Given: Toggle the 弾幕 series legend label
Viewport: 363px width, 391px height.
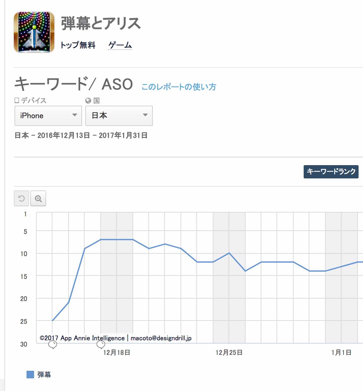Looking at the screenshot, I should click(x=44, y=375).
